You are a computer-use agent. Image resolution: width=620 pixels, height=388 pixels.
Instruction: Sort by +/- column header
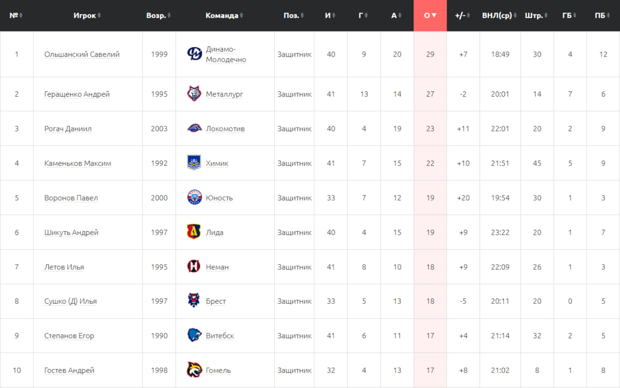[463, 15]
